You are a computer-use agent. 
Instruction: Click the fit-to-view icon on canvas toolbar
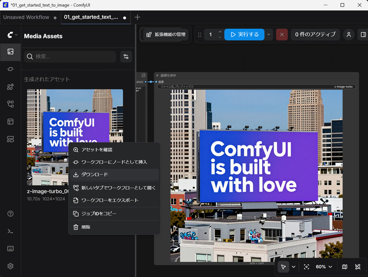tap(306, 267)
